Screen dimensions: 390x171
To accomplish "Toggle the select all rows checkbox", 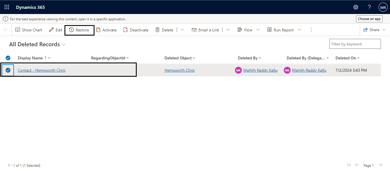I will pyautogui.click(x=8, y=58).
